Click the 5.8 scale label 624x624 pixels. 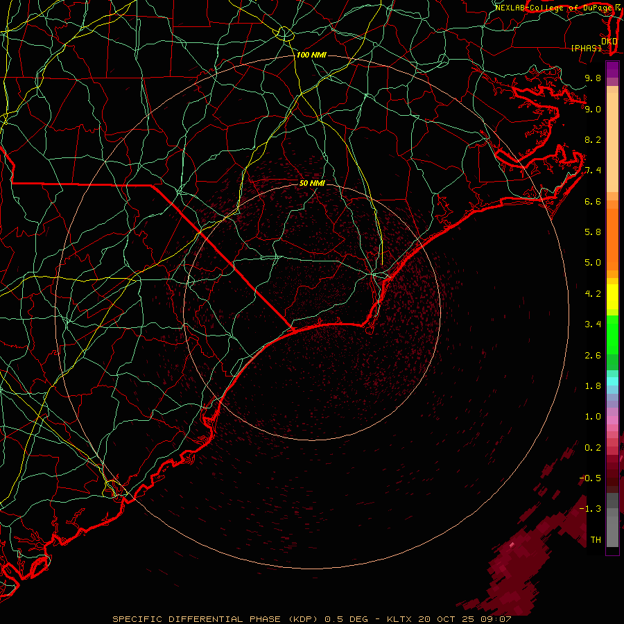point(593,232)
